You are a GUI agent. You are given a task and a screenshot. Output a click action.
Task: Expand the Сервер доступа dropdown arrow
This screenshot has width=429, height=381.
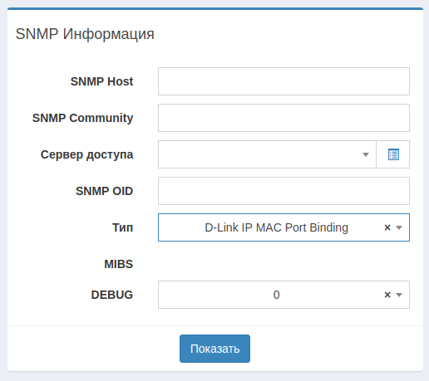click(366, 154)
